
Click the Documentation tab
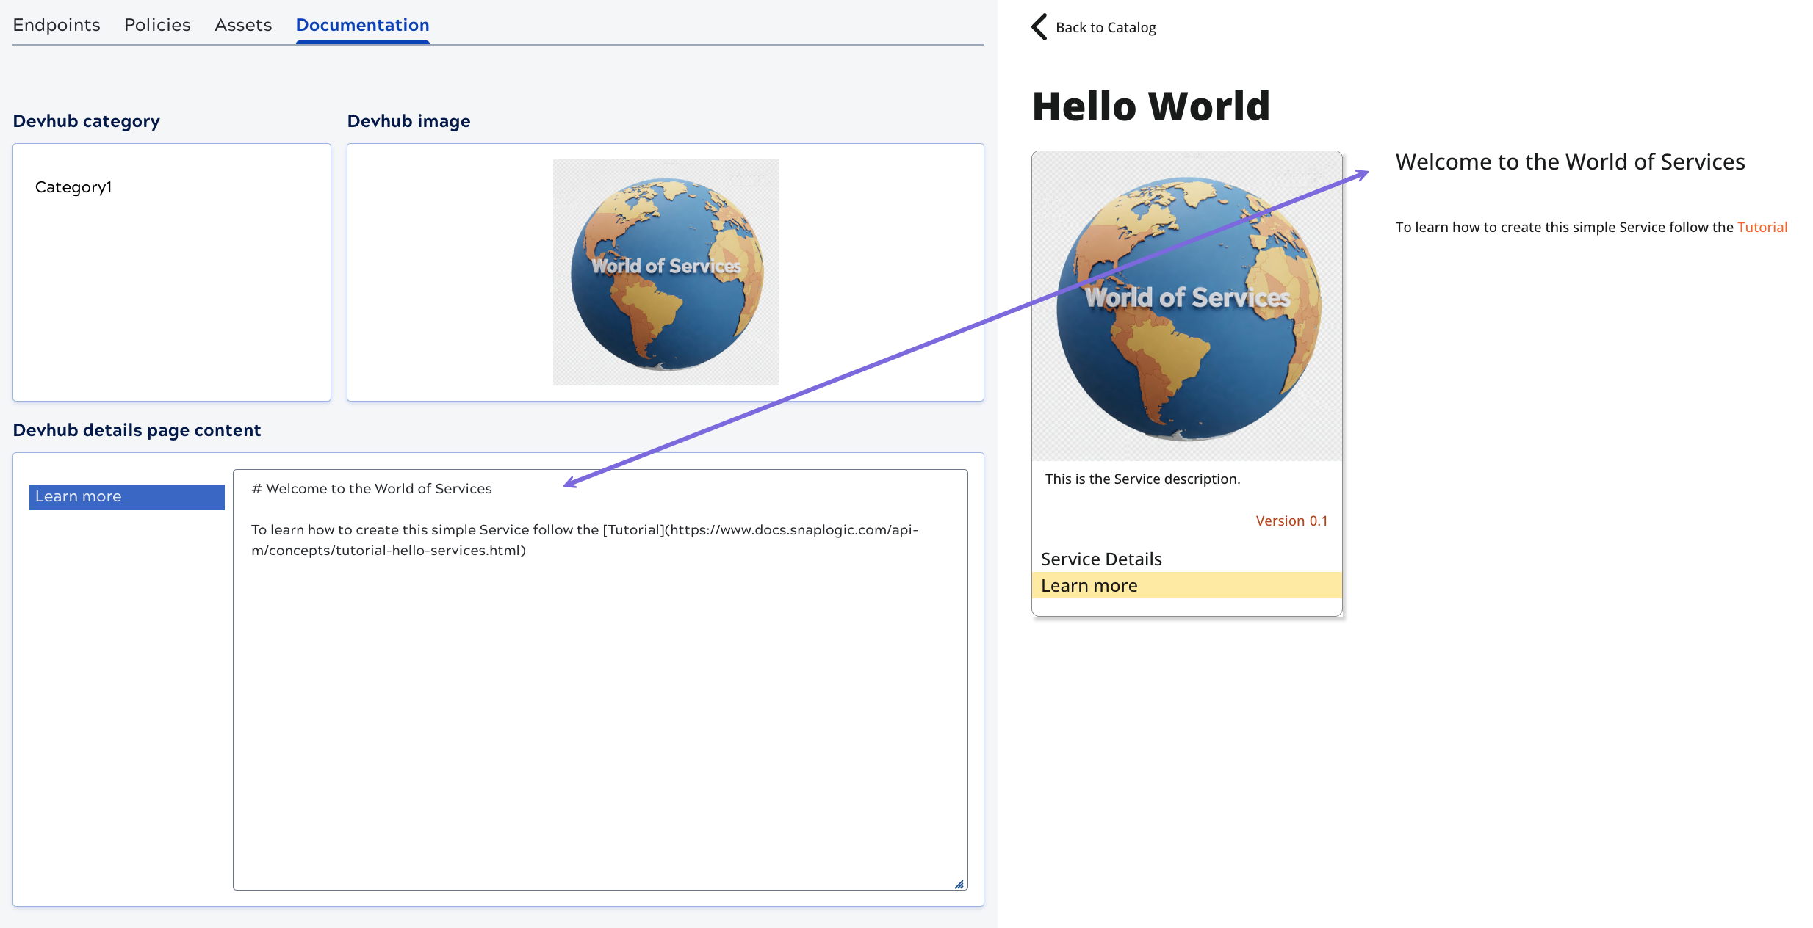(362, 25)
